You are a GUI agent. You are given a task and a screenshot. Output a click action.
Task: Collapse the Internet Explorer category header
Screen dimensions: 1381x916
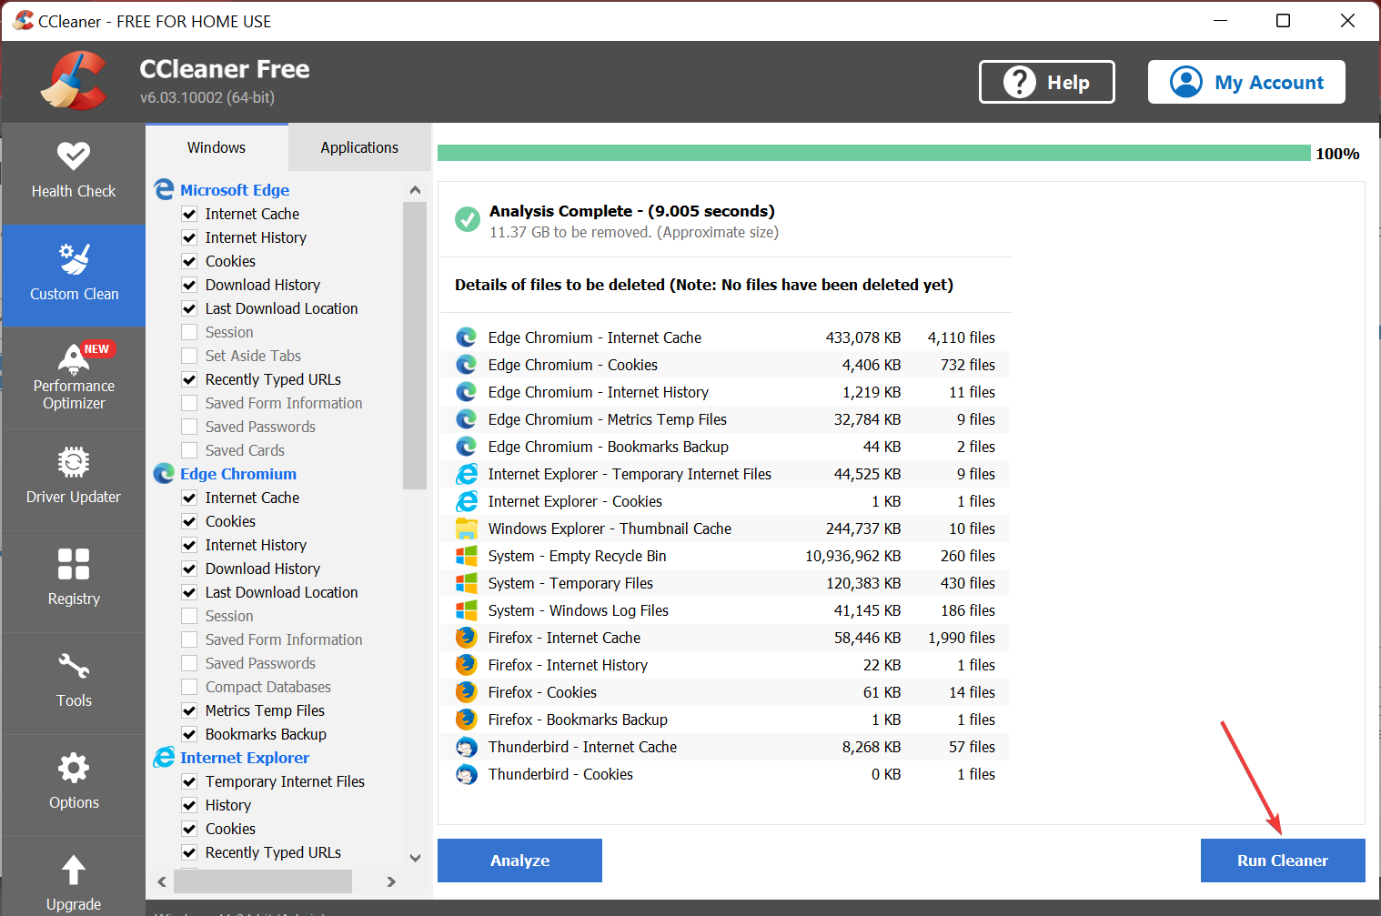tap(245, 758)
